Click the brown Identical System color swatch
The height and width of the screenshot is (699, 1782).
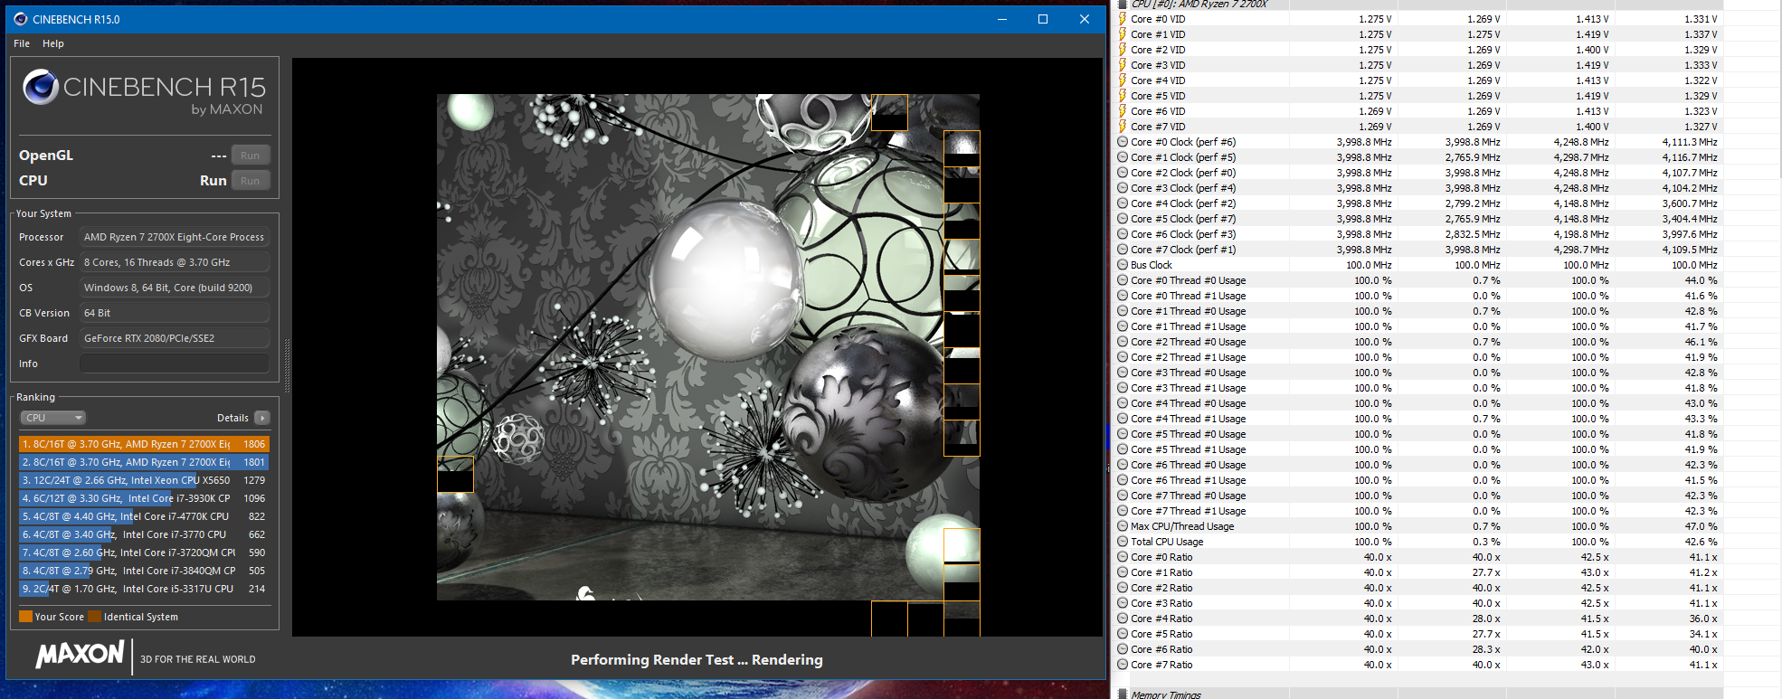pos(94,617)
